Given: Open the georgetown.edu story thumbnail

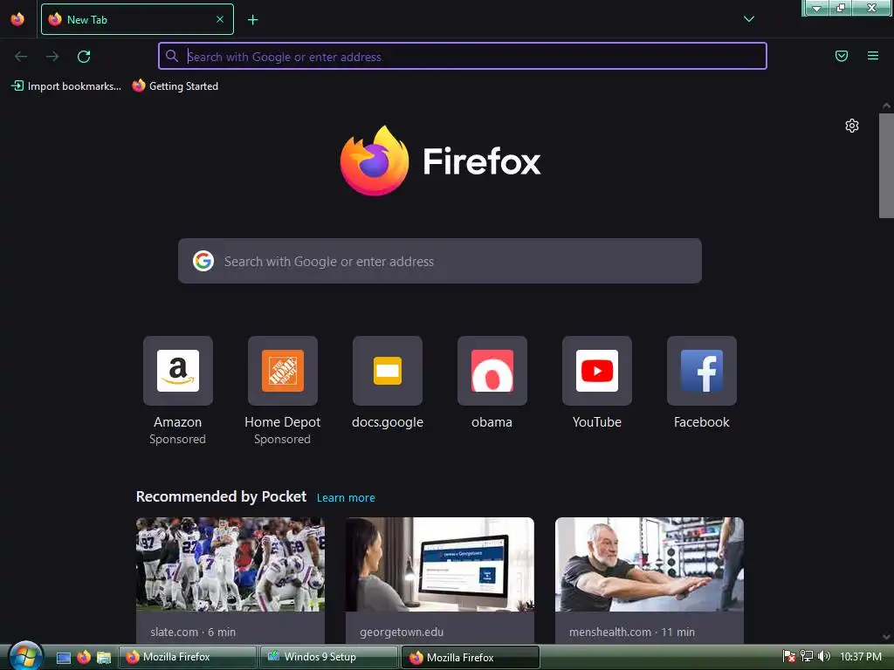Looking at the screenshot, I should 440,564.
